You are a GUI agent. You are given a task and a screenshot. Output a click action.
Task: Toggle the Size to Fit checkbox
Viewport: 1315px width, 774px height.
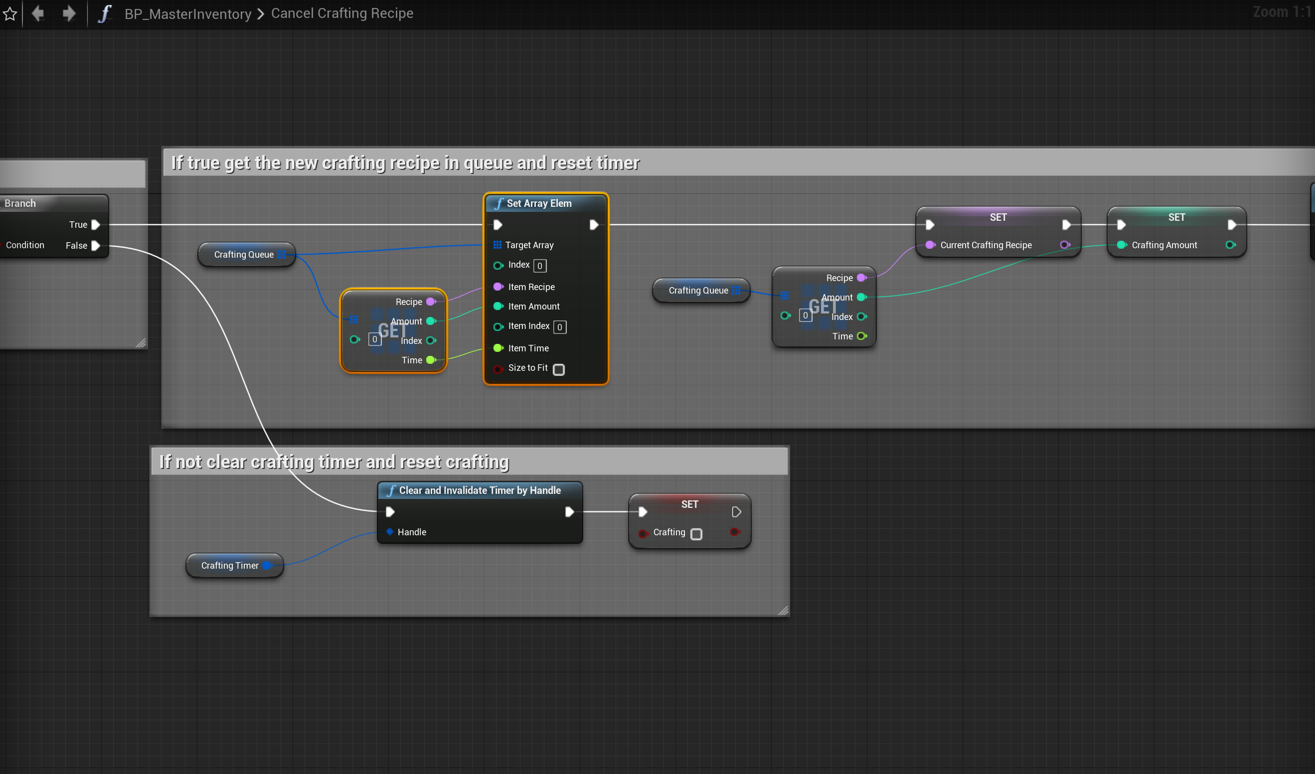559,370
